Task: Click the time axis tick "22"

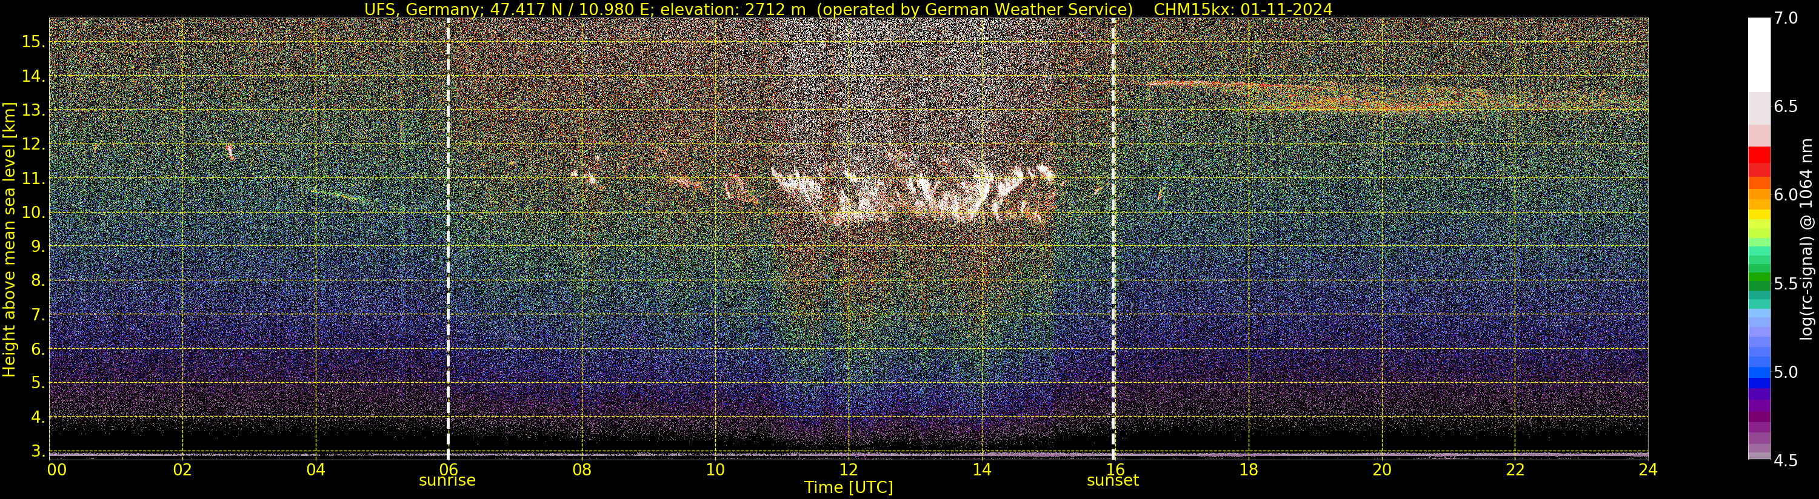Action: pos(1515,469)
